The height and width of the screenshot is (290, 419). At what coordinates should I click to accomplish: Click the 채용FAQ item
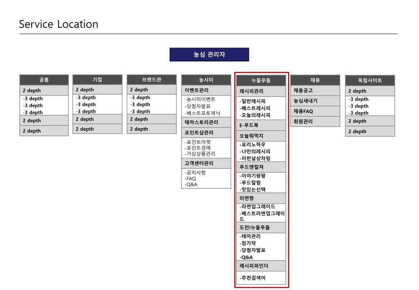[x=315, y=111]
